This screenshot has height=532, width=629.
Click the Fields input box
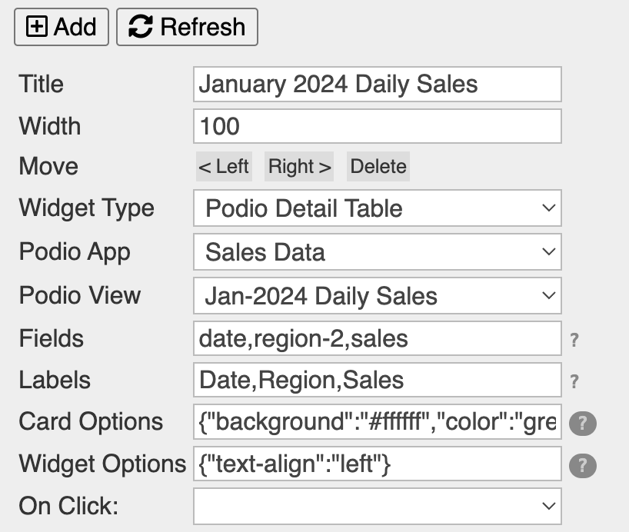(x=377, y=338)
